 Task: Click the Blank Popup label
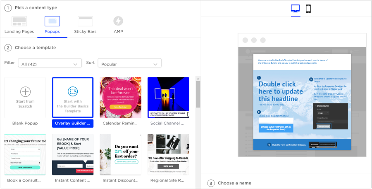[x=25, y=123]
